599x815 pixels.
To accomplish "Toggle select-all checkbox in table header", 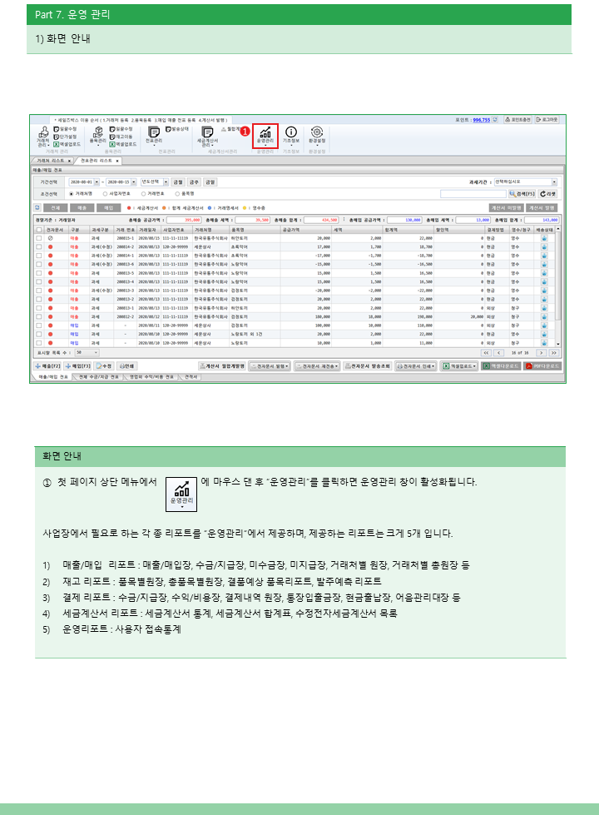I will [38, 229].
